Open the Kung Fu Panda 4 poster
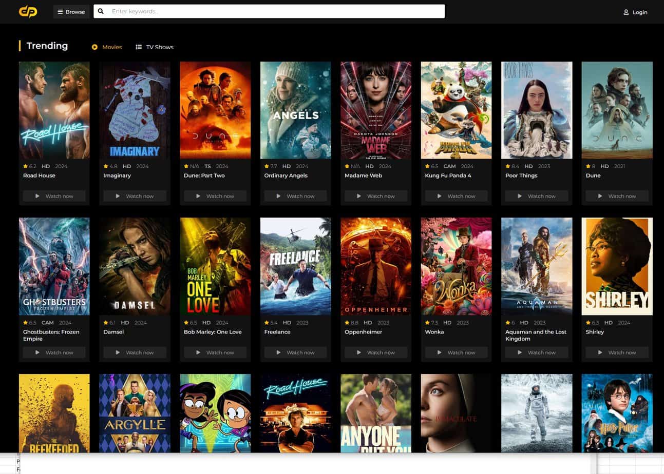The image size is (664, 474). (456, 110)
